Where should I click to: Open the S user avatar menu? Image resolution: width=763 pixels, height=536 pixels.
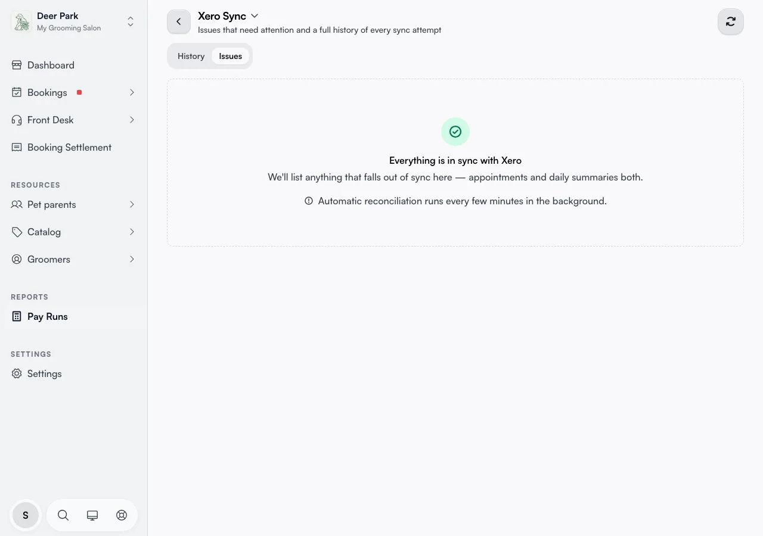pos(26,515)
